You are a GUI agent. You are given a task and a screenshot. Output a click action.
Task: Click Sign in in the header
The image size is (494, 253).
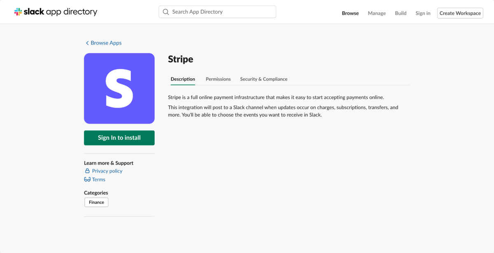coord(423,13)
